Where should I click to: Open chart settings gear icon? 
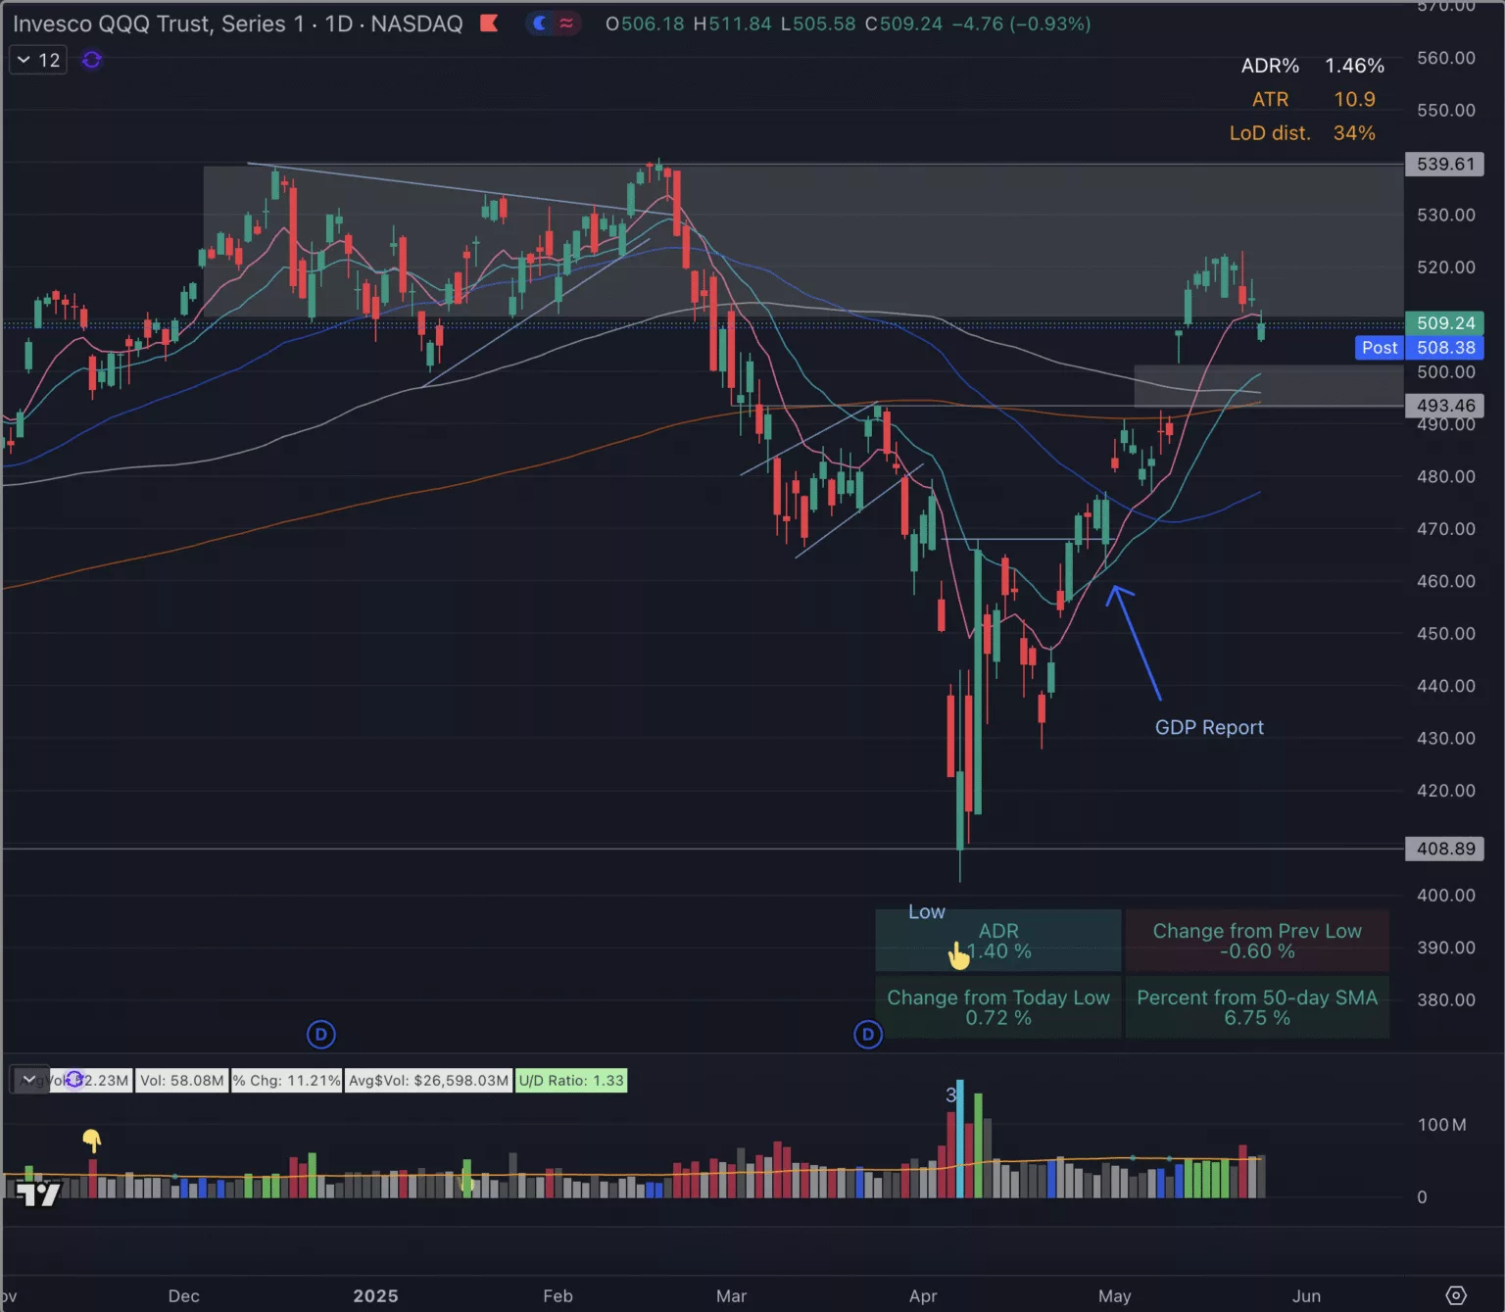click(1456, 1295)
